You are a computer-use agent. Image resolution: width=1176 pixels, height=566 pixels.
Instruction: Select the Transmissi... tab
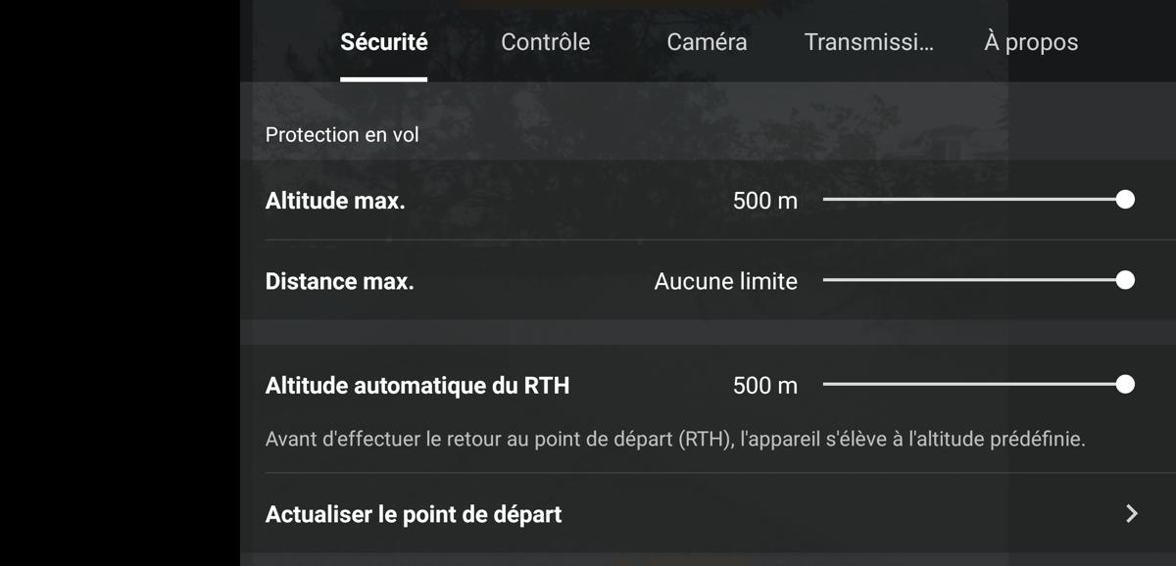pyautogui.click(x=868, y=42)
